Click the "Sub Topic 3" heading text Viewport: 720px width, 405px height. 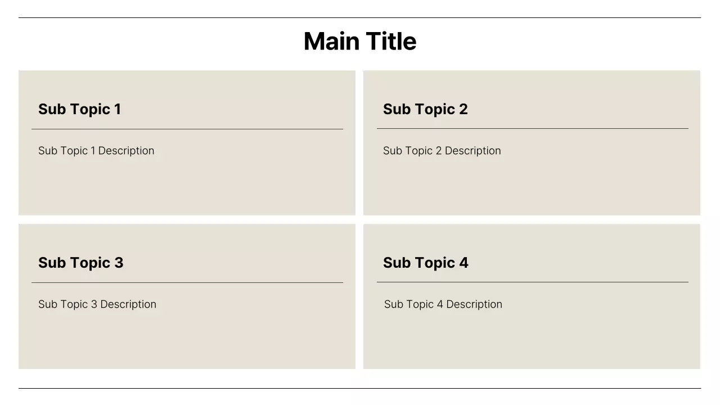(80, 263)
